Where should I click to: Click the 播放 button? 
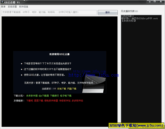pos(108,12)
